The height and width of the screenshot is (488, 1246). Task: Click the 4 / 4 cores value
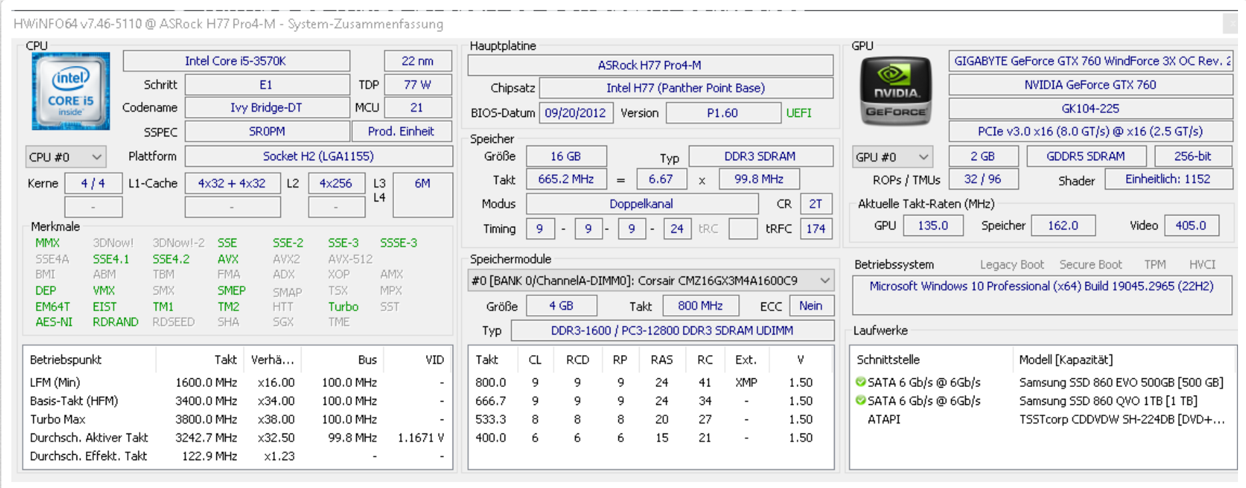click(93, 183)
